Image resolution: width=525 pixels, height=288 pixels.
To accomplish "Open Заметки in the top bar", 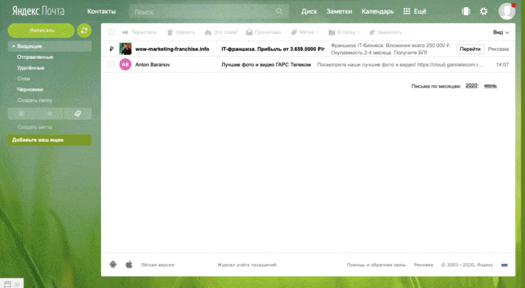I will pyautogui.click(x=339, y=11).
